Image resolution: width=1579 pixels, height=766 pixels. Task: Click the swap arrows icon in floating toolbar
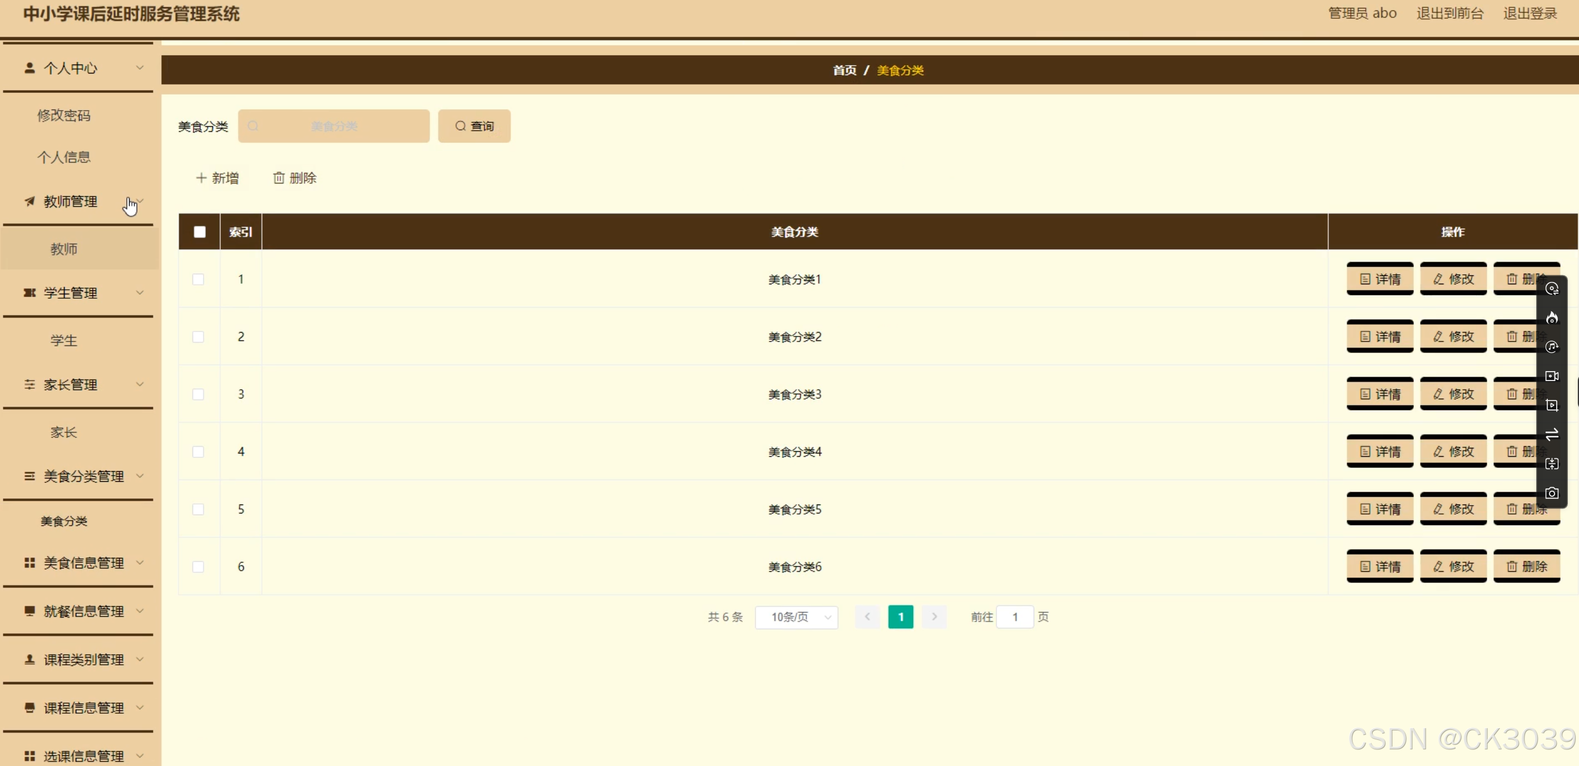click(x=1551, y=434)
